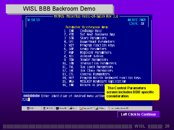
Task: Select Set Next Business Day entry
Action: pos(97,34)
